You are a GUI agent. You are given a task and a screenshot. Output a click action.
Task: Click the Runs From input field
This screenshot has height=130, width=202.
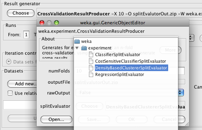coord(26,35)
